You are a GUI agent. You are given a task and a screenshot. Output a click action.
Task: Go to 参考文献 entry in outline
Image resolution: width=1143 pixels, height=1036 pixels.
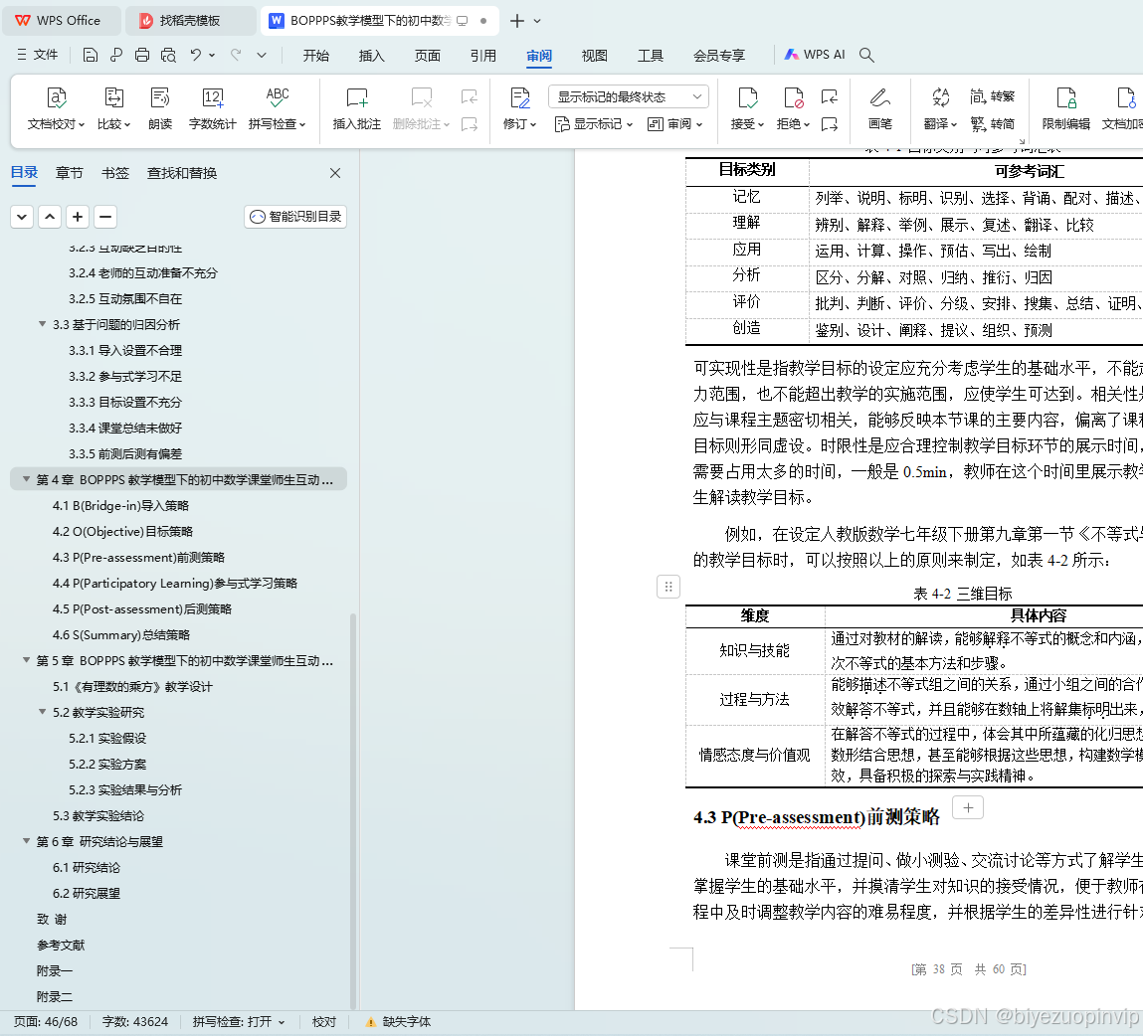61,945
